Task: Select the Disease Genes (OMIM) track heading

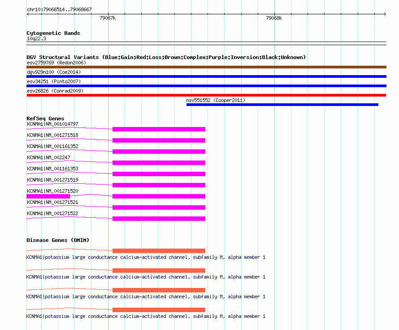Action: point(58,240)
